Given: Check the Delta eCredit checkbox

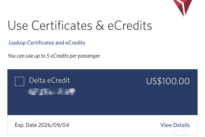Looking at the screenshot, I should [x=20, y=81].
